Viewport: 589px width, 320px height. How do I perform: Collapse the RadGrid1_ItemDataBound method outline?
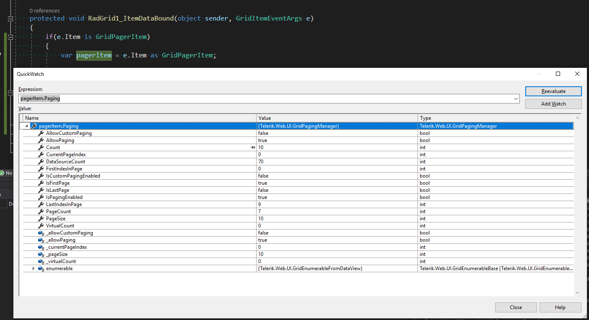click(x=11, y=19)
